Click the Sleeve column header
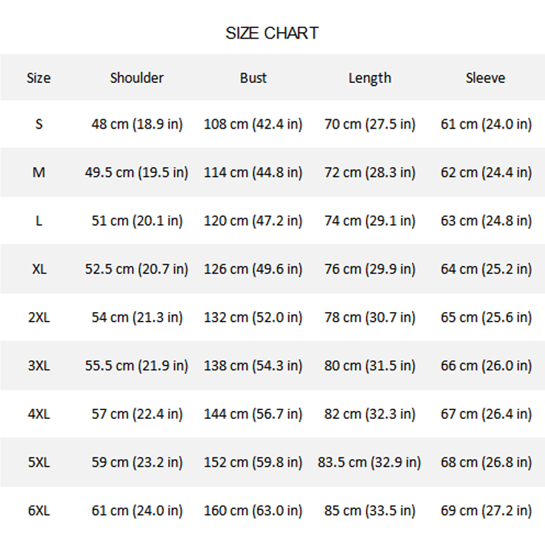Screen dimensions: 545x545 point(486,78)
